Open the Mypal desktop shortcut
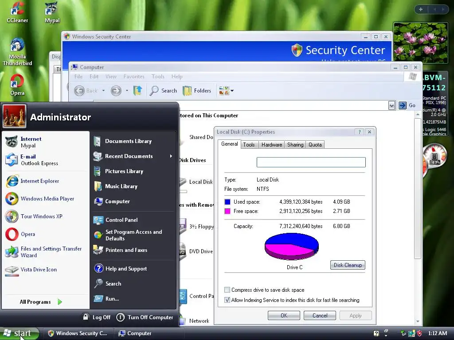The height and width of the screenshot is (340, 454). [x=52, y=12]
